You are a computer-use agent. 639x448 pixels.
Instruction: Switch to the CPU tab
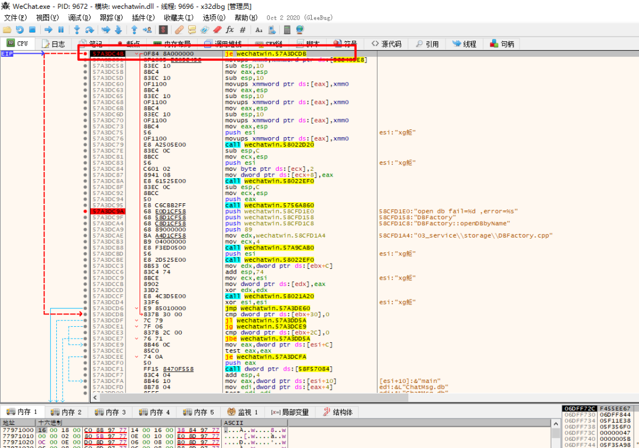pyautogui.click(x=18, y=44)
